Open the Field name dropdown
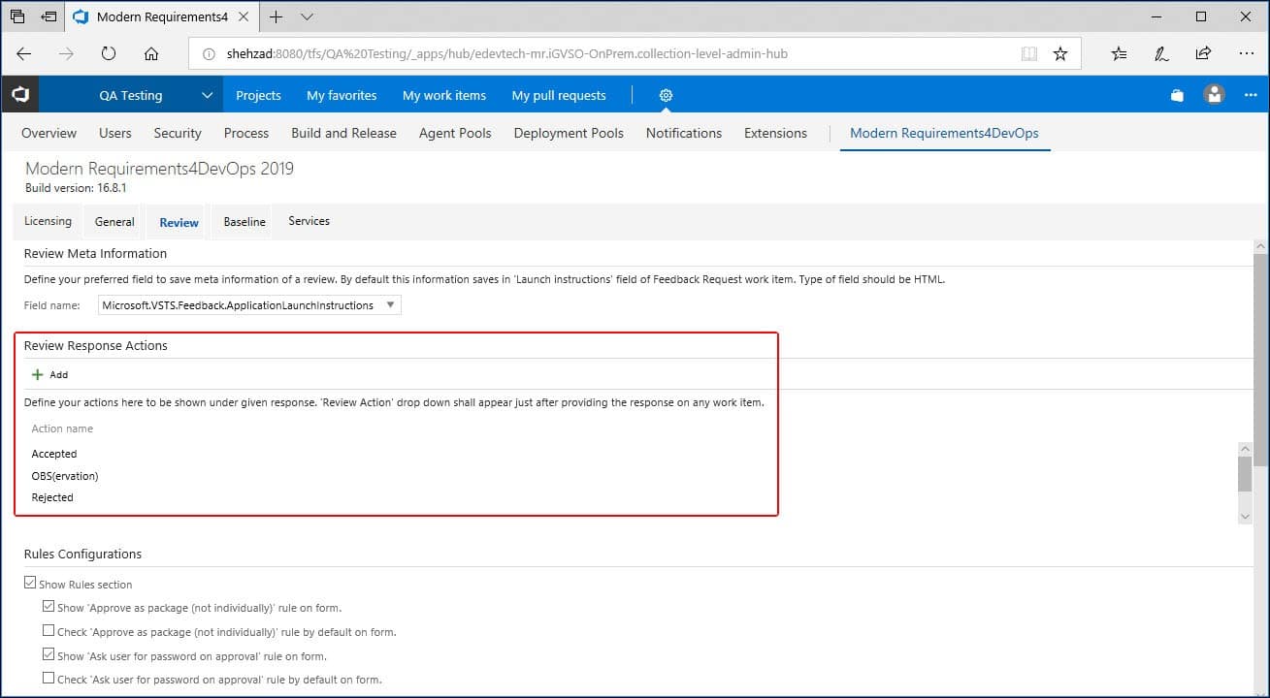Screen dimensions: 1270x698 (x=250, y=305)
